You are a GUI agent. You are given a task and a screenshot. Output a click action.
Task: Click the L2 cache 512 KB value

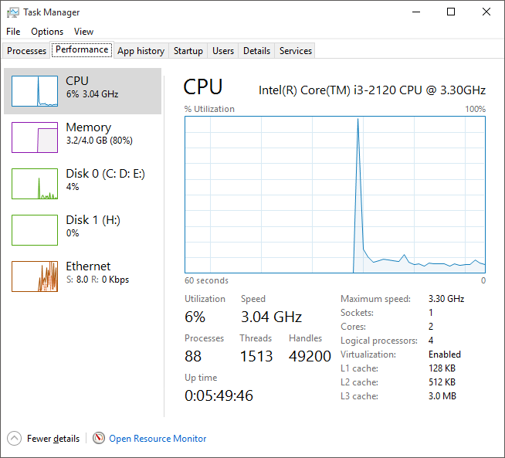(x=442, y=382)
